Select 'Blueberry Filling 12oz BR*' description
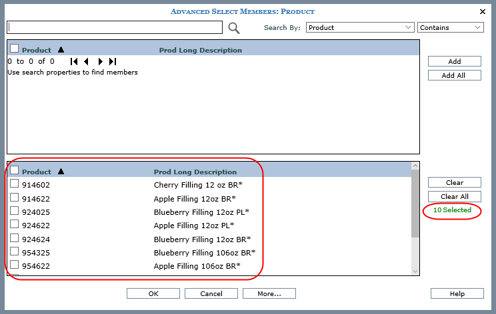Screen dimensions: 496x314 pyautogui.click(x=202, y=239)
